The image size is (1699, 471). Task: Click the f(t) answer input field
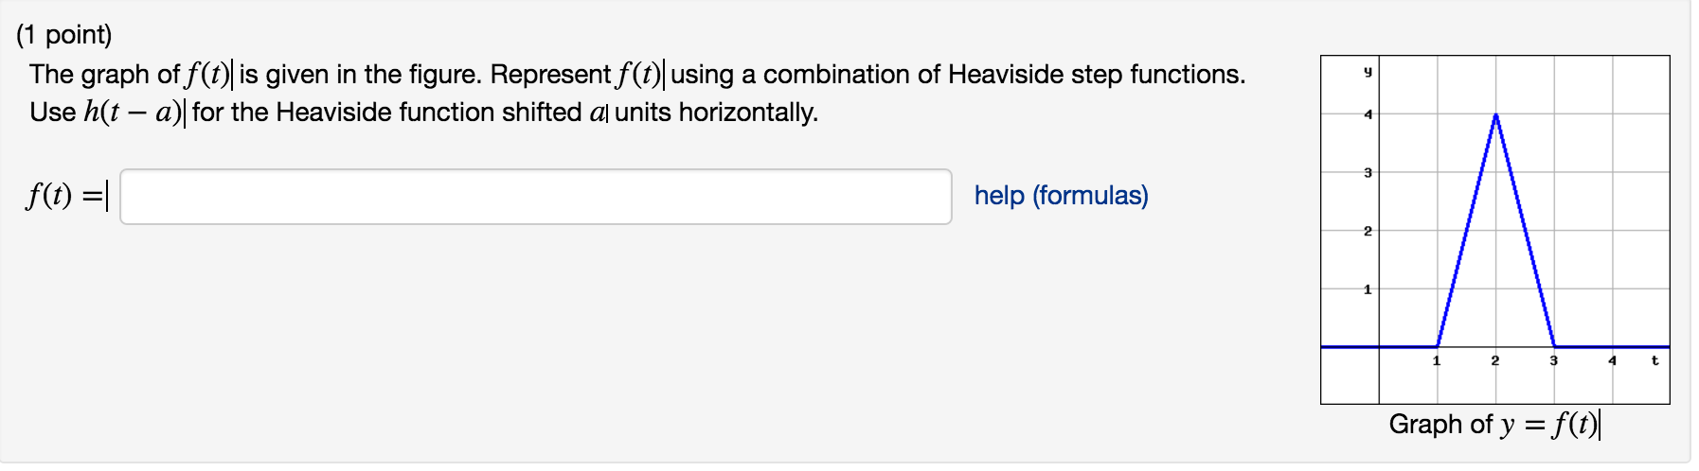pyautogui.click(x=535, y=197)
